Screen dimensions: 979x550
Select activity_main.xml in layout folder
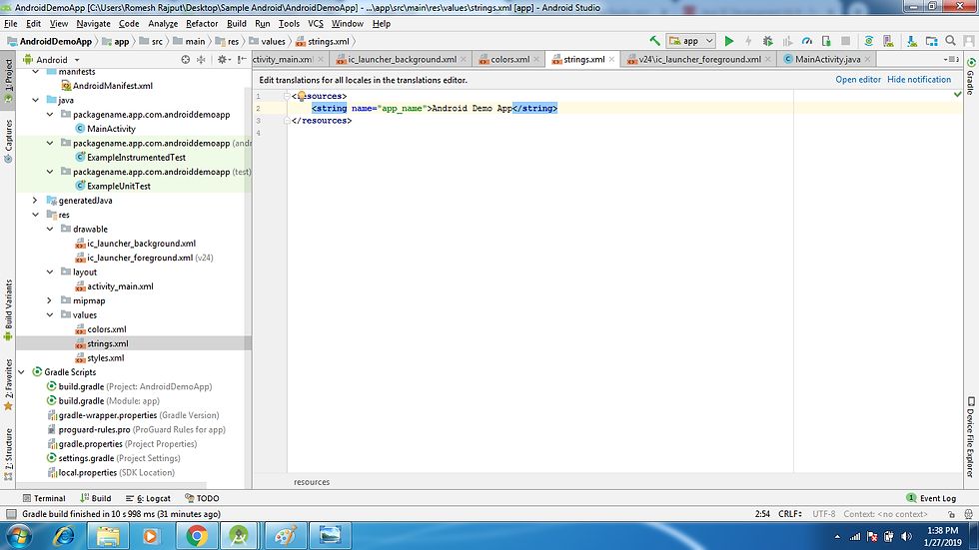click(114, 286)
